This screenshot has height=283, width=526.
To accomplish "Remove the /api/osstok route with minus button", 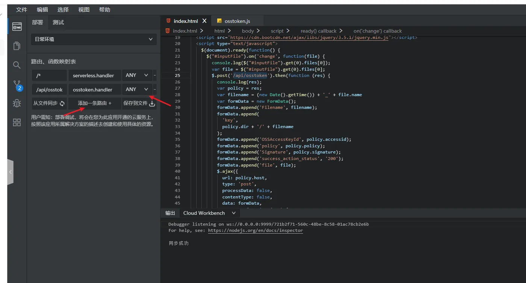I will [155, 89].
